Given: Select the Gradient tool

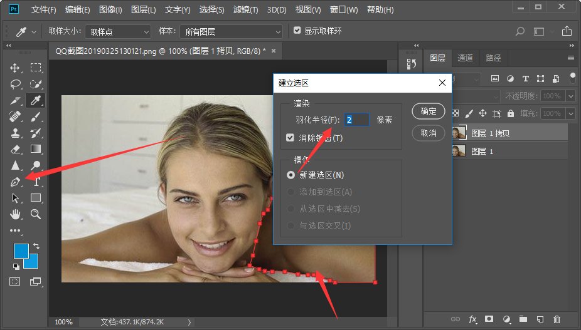Looking at the screenshot, I should point(36,149).
